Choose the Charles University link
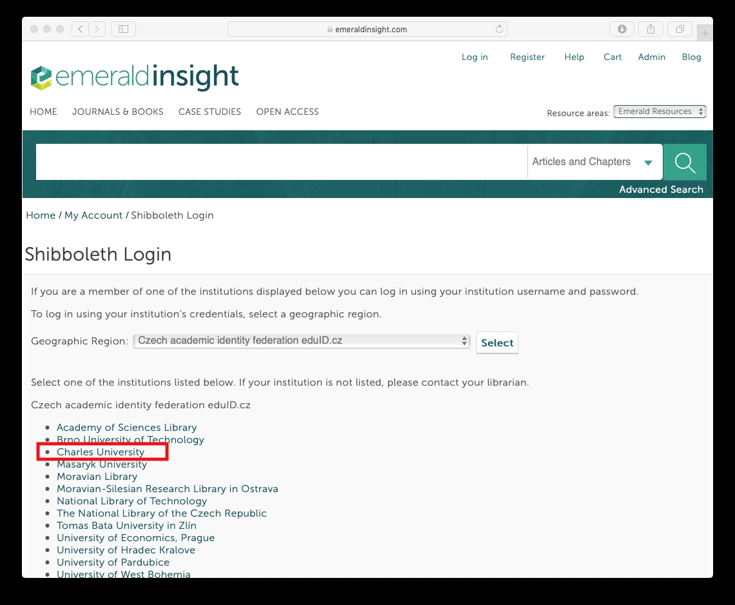The width and height of the screenshot is (735, 605). 101,452
